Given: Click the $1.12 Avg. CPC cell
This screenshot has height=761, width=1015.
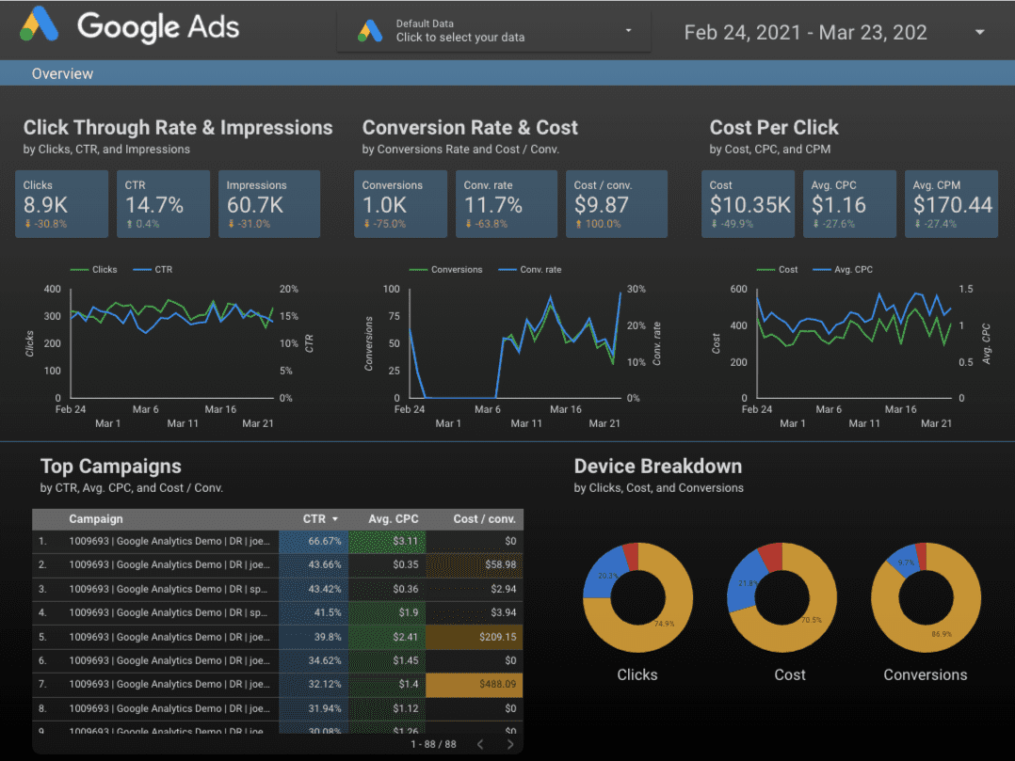Looking at the screenshot, I should (x=387, y=708).
